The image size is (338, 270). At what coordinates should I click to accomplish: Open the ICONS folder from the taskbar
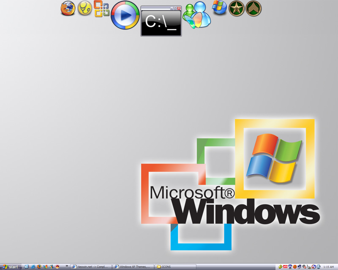[x=166, y=266]
